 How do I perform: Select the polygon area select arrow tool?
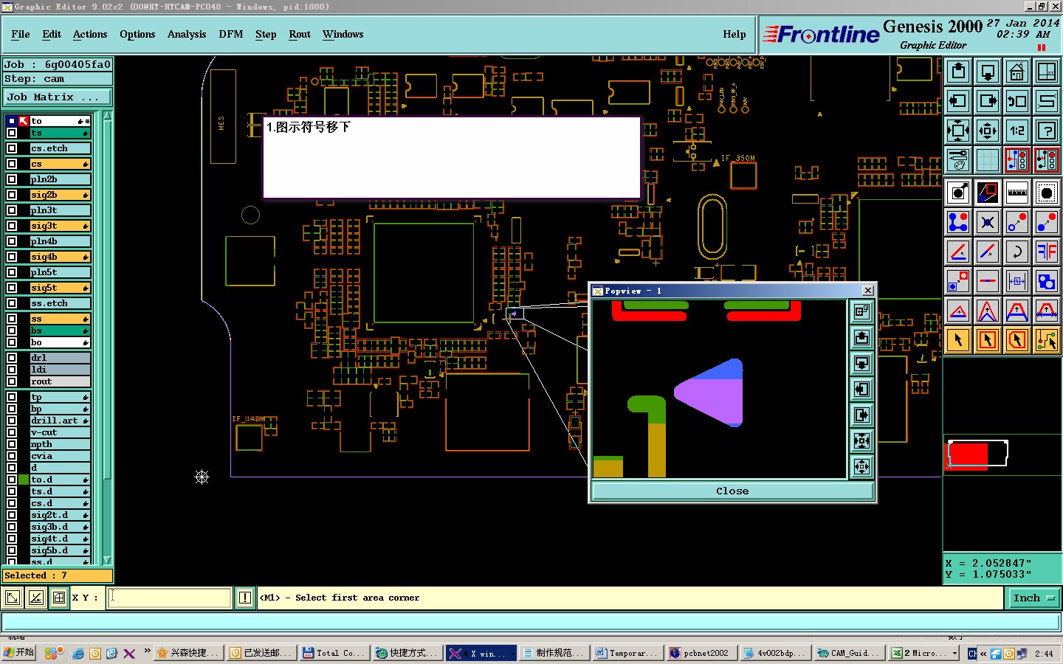click(1017, 340)
